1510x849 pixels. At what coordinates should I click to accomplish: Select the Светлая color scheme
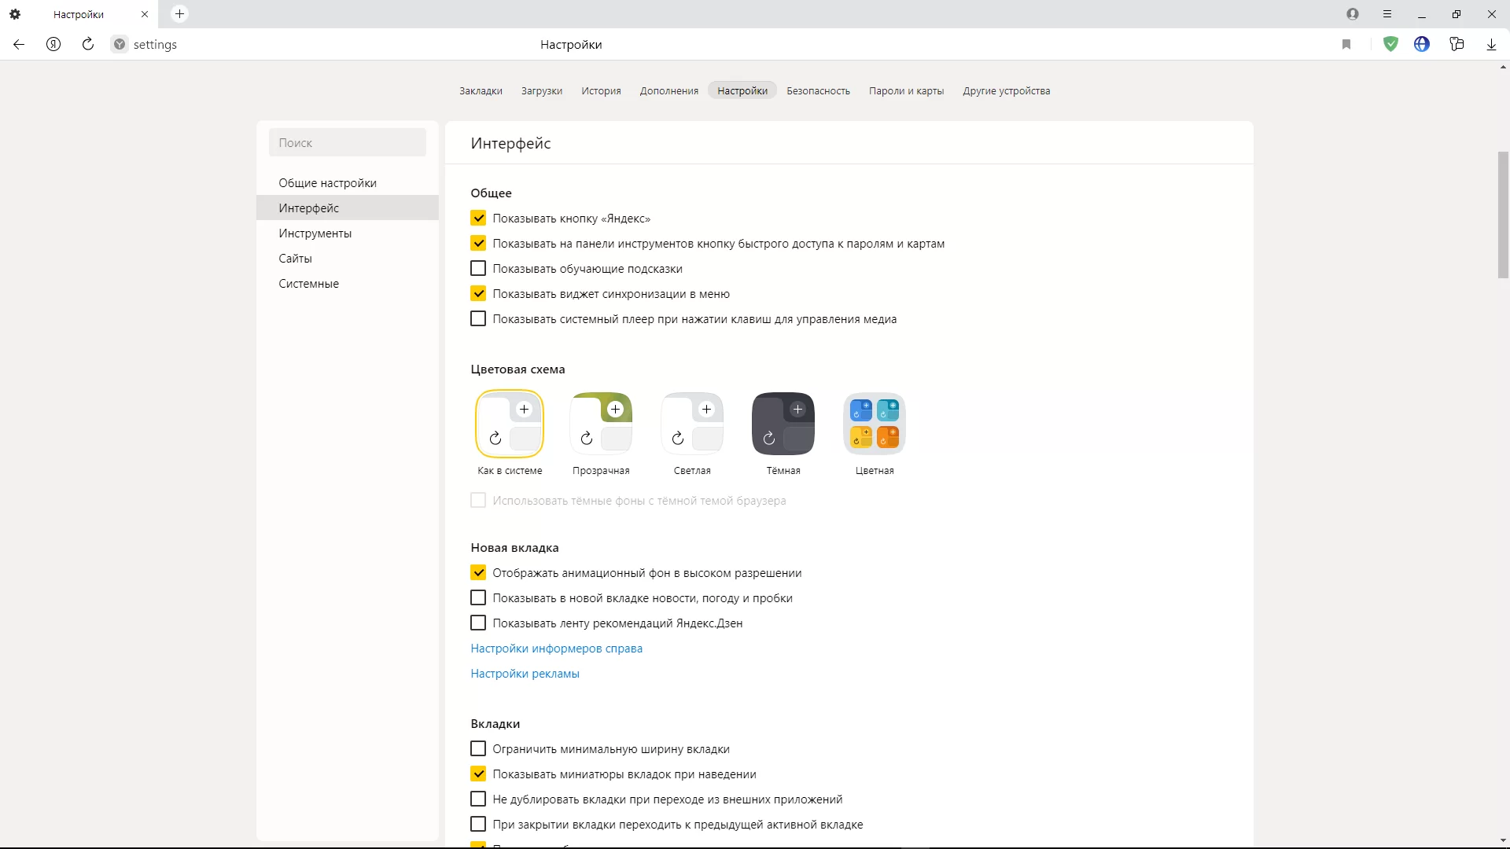coord(692,424)
